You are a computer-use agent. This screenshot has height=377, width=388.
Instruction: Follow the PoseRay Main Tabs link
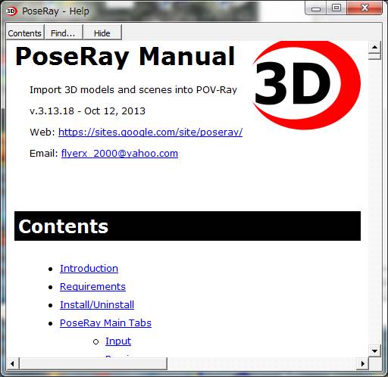pos(105,322)
